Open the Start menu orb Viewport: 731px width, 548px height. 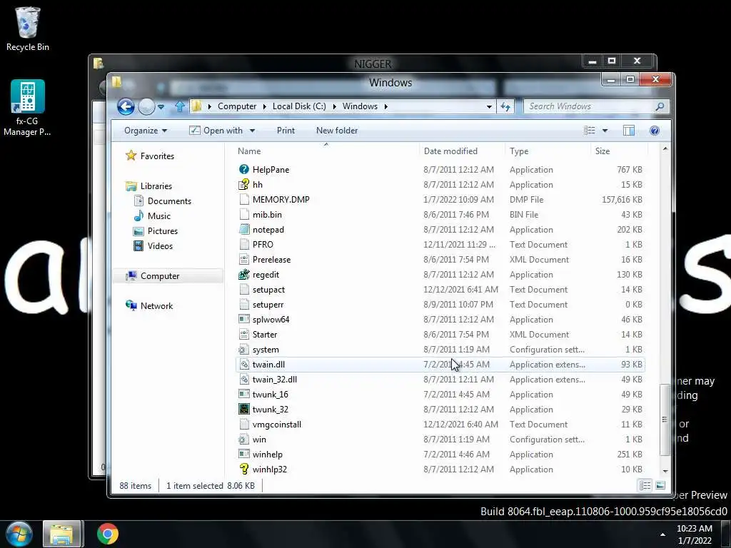point(19,534)
